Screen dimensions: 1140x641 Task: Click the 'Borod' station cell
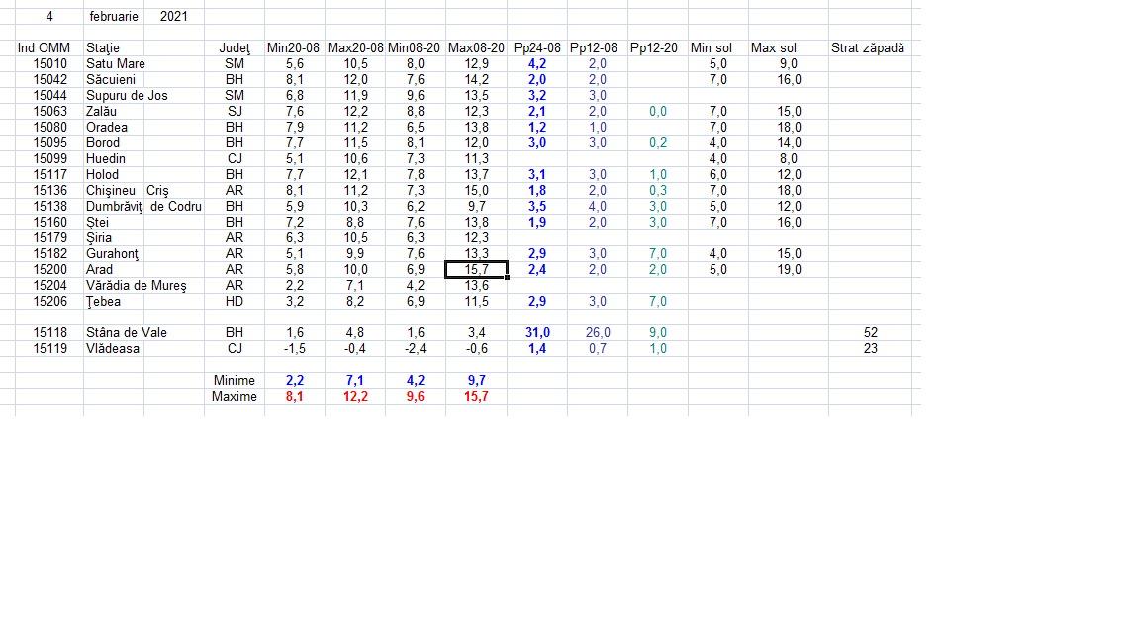click(x=114, y=143)
